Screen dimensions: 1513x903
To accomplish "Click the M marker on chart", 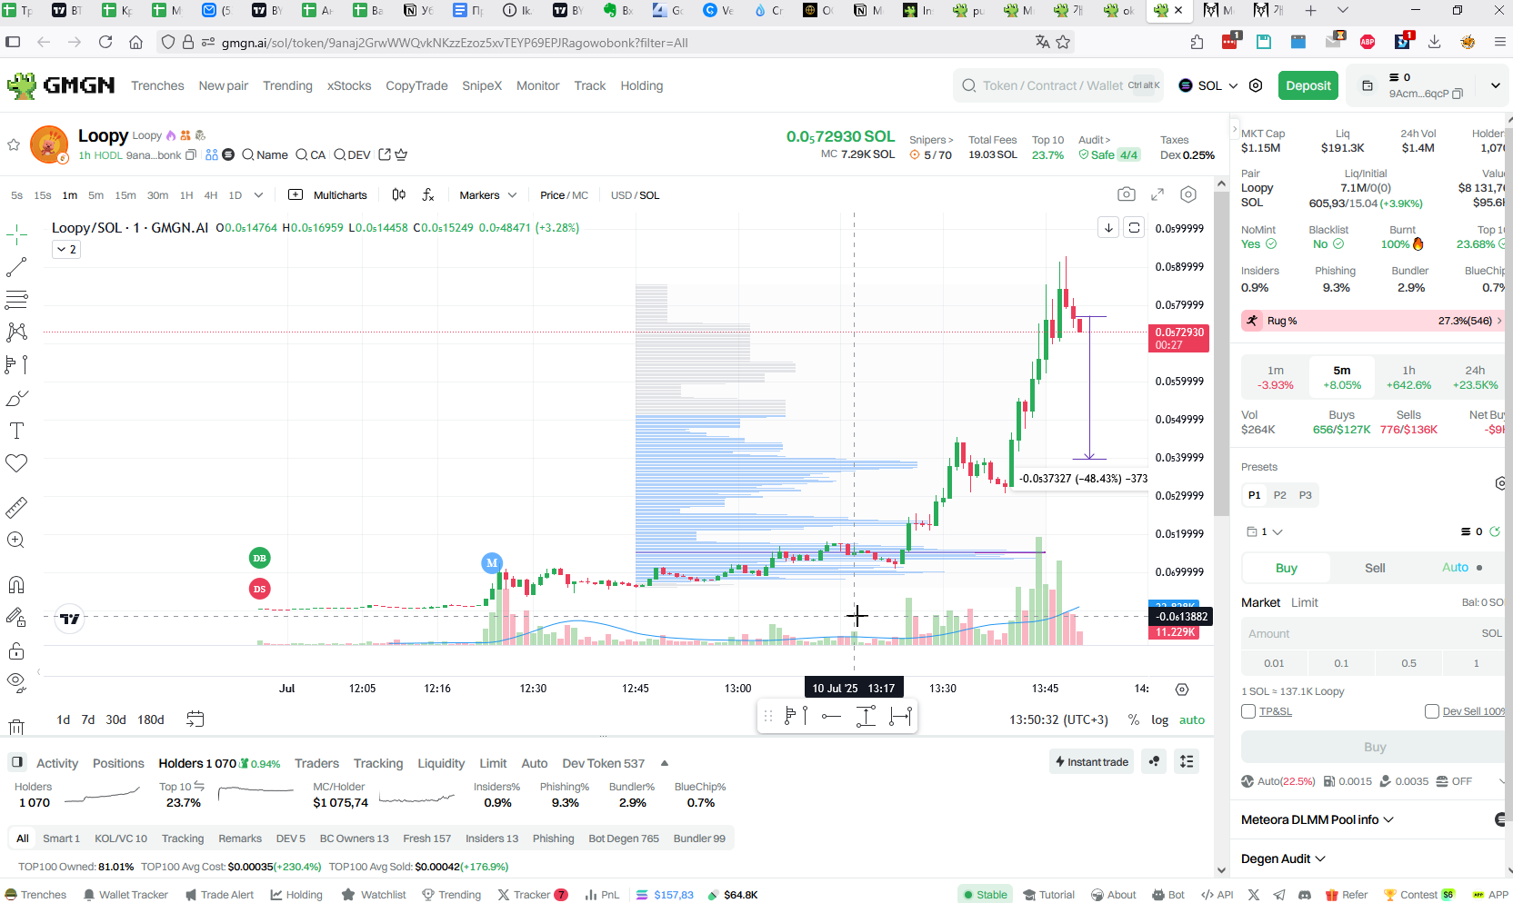I will tap(492, 563).
